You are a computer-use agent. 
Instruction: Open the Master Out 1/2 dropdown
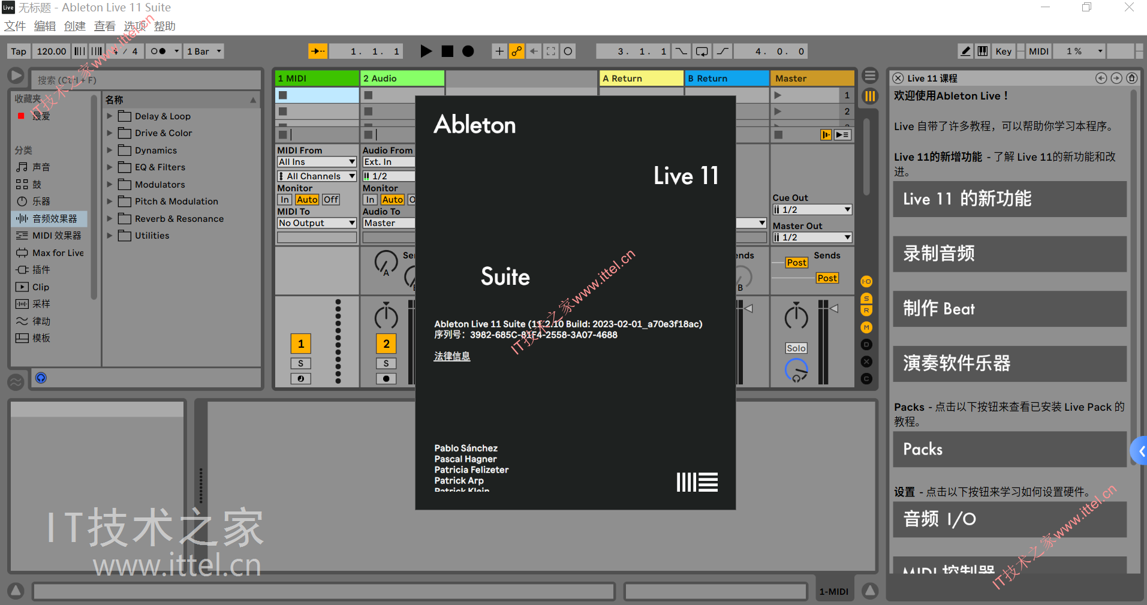[812, 237]
